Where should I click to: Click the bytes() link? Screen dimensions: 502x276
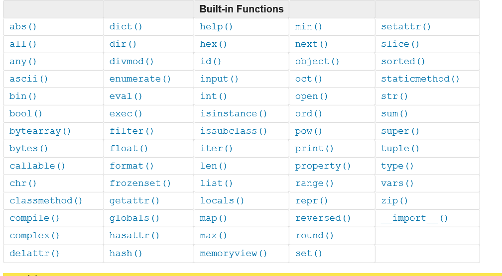click(29, 148)
